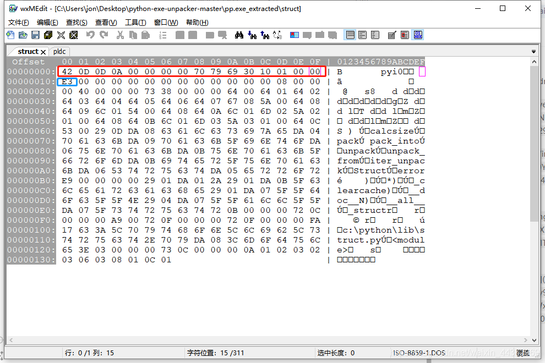545x363 pixels.
Task: Open the 工具(T) menu
Action: pos(135,22)
